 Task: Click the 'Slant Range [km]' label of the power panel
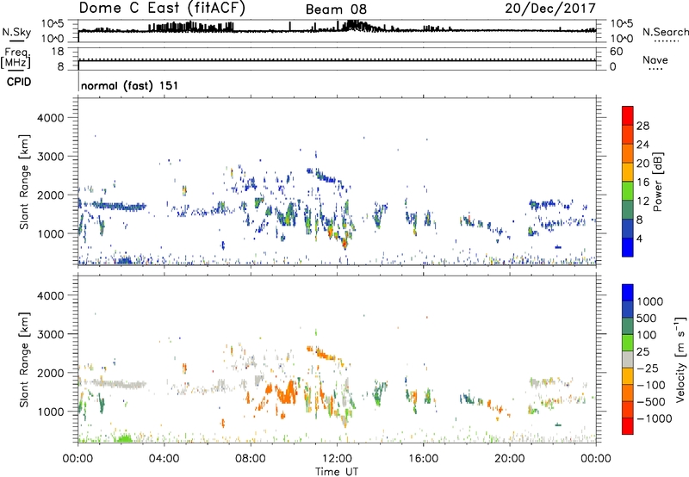[24, 182]
